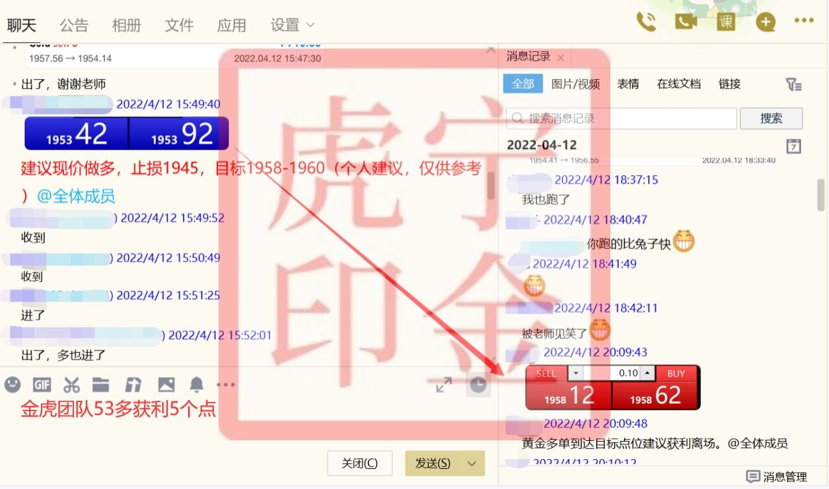Click the 消息管理 label
The image size is (829, 489).
[785, 477]
